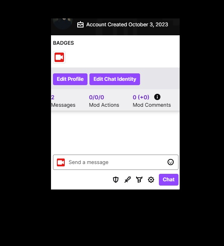The width and height of the screenshot is (224, 246).
Task: Open the Mod Actions tab
Action: point(104,101)
